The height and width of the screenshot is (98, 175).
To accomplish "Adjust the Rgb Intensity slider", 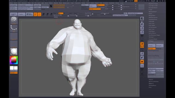I will tap(61, 15).
